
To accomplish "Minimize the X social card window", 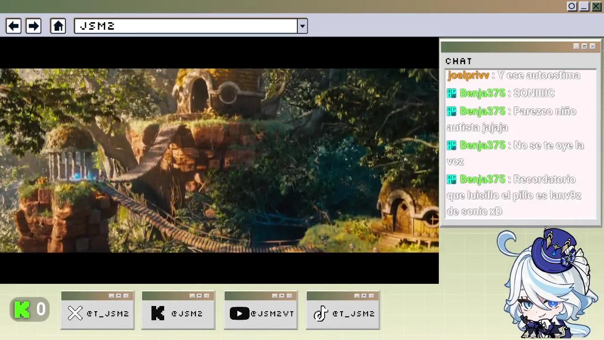I will click(111, 296).
